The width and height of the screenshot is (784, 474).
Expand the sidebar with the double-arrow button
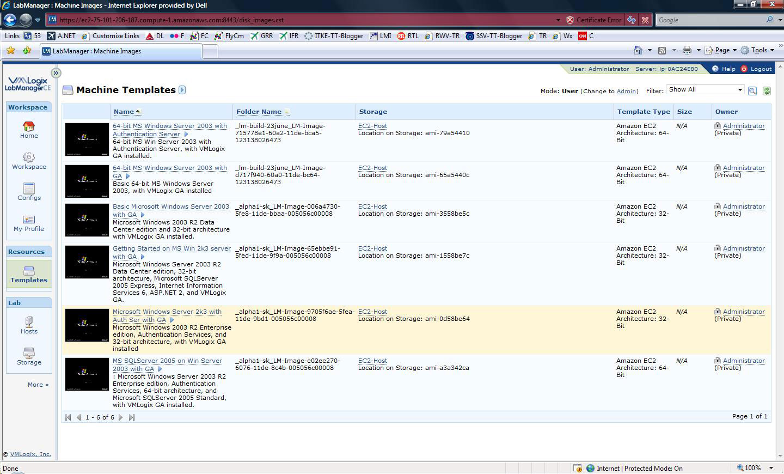click(x=56, y=73)
